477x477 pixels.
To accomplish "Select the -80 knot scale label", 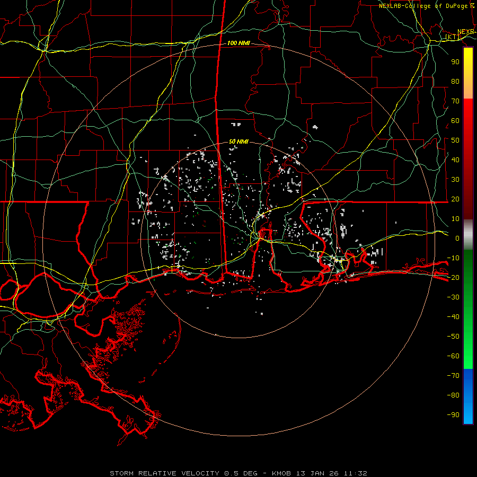I will [453, 395].
